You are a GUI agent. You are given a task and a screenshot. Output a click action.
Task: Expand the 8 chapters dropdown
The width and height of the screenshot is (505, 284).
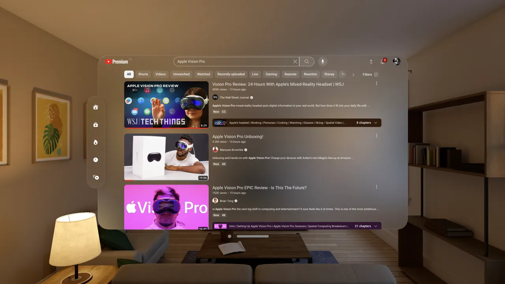[367, 123]
